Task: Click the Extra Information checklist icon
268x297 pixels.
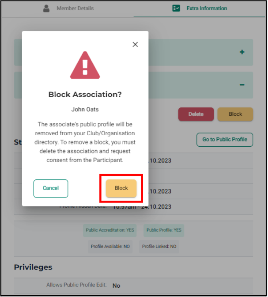Action: pyautogui.click(x=176, y=8)
